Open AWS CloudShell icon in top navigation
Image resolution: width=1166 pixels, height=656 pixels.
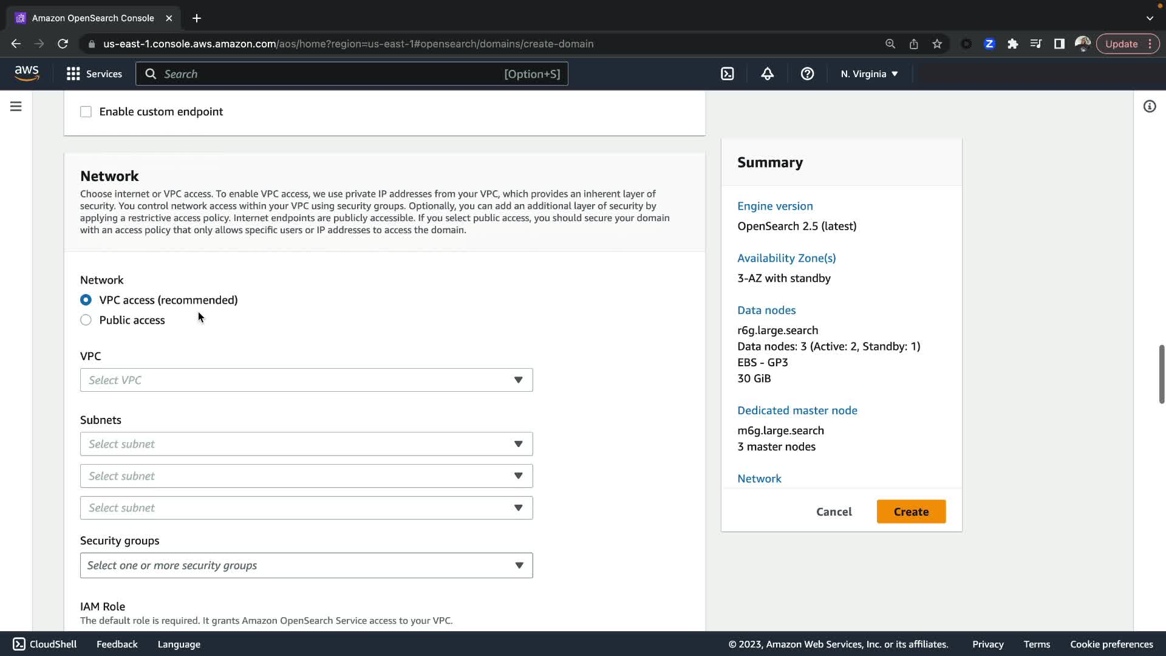point(727,74)
